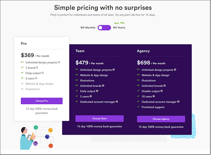Viewport: 211px width, 155px height.
Task: Show info for 2 users help icon
Action: 36,78
